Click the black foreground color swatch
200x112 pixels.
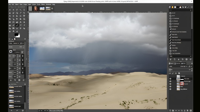16,35
